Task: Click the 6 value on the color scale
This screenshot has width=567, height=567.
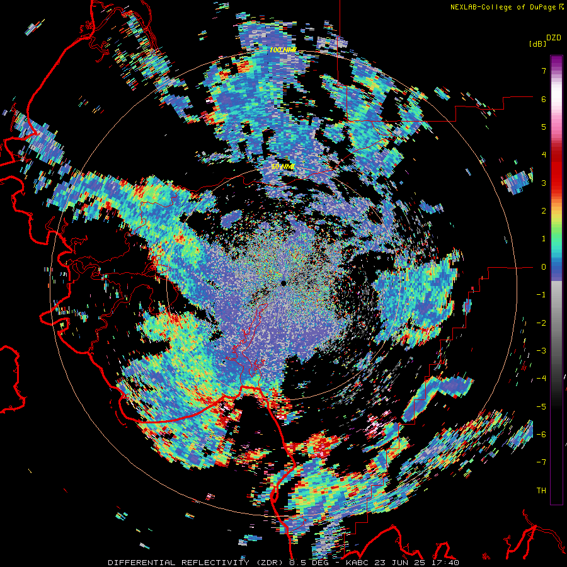Action: click(544, 99)
